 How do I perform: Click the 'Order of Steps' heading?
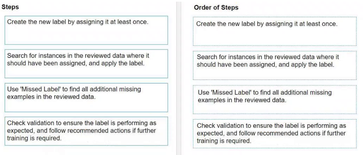[x=216, y=8]
